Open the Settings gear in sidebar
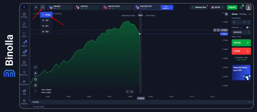 pos(24,100)
